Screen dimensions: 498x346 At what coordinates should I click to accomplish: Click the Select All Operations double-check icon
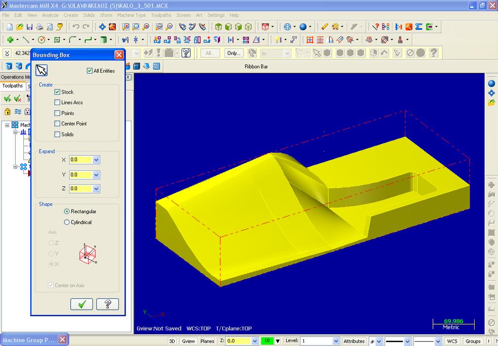click(x=7, y=99)
